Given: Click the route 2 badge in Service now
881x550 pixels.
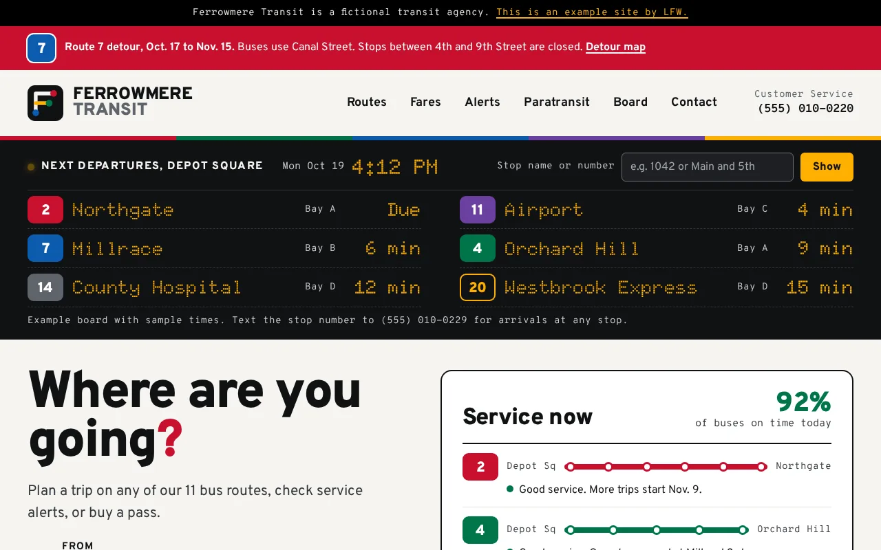Looking at the screenshot, I should (x=480, y=467).
